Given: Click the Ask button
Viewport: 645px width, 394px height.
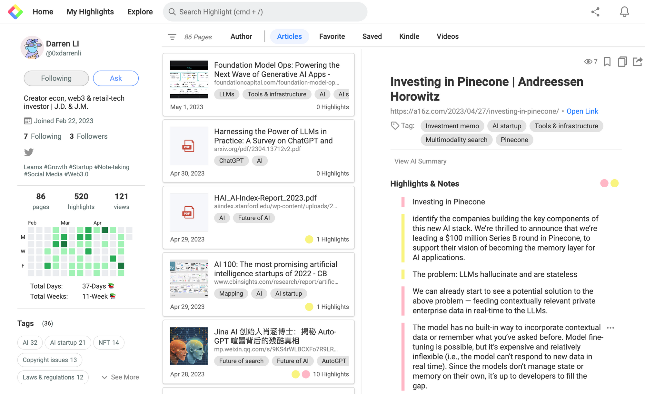Looking at the screenshot, I should 116,78.
